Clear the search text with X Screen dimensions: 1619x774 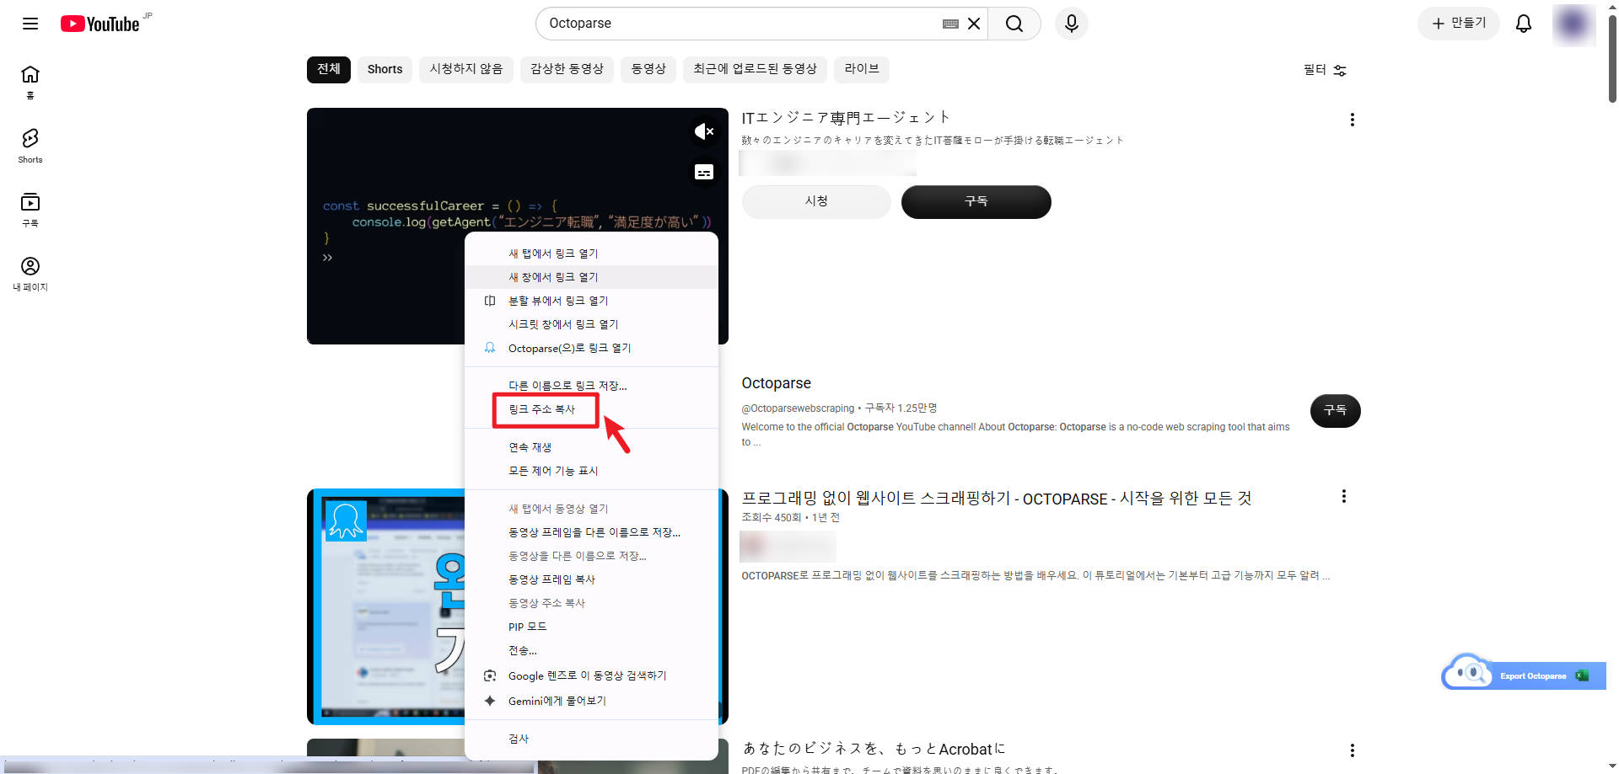pyautogui.click(x=974, y=24)
